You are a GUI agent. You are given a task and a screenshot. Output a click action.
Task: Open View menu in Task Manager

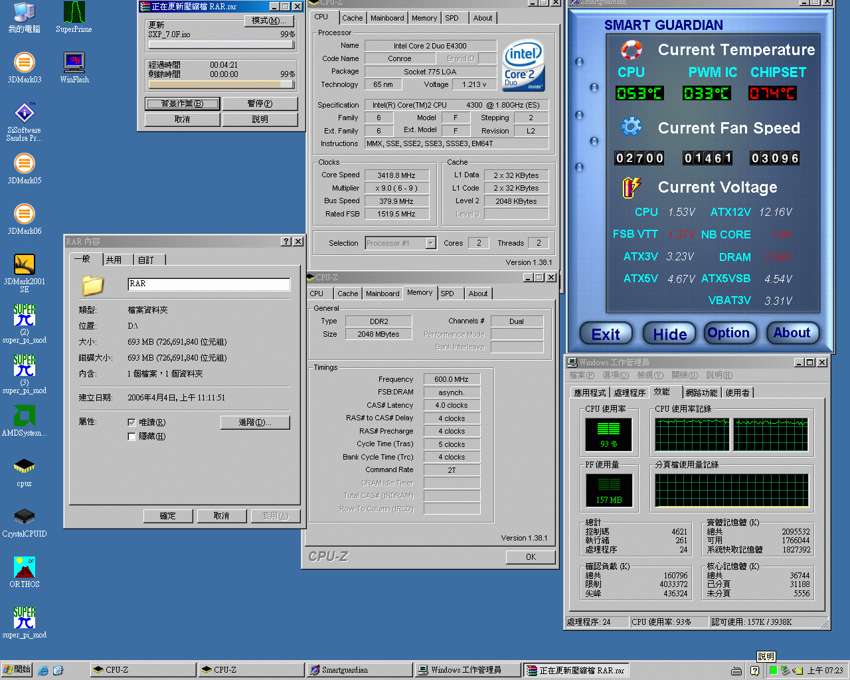(x=650, y=375)
